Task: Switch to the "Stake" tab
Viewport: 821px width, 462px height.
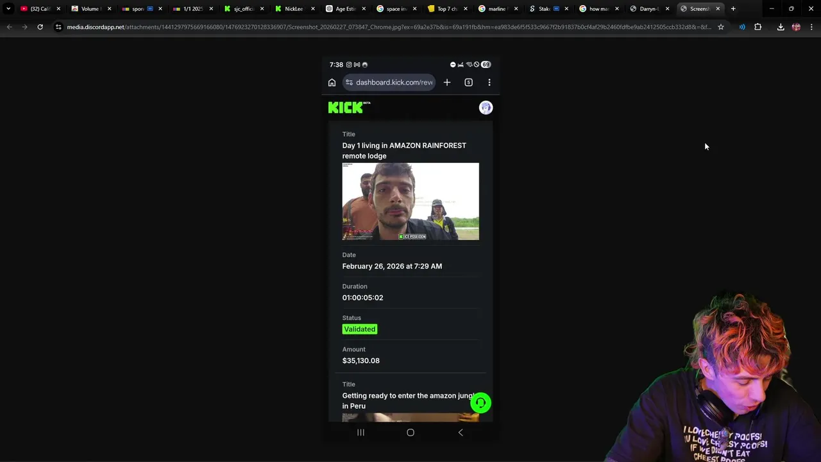Action: point(549,9)
